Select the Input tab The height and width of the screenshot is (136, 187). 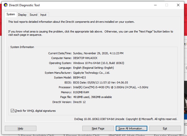click(x=43, y=15)
